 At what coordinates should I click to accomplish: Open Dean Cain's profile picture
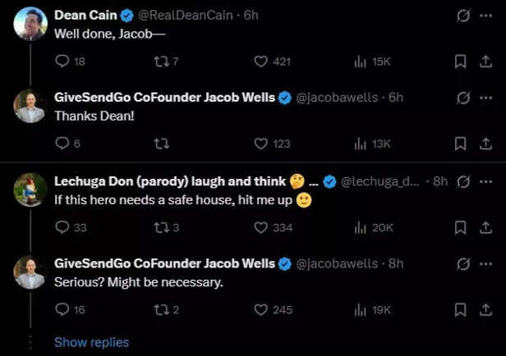click(x=30, y=23)
